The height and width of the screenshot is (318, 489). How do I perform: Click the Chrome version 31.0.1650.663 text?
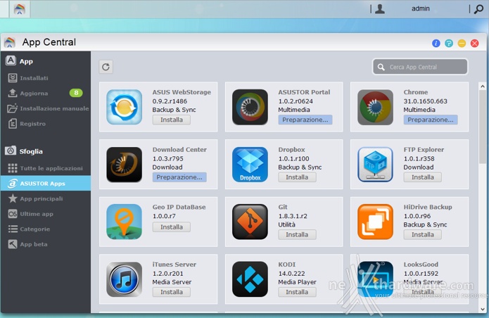(x=425, y=101)
